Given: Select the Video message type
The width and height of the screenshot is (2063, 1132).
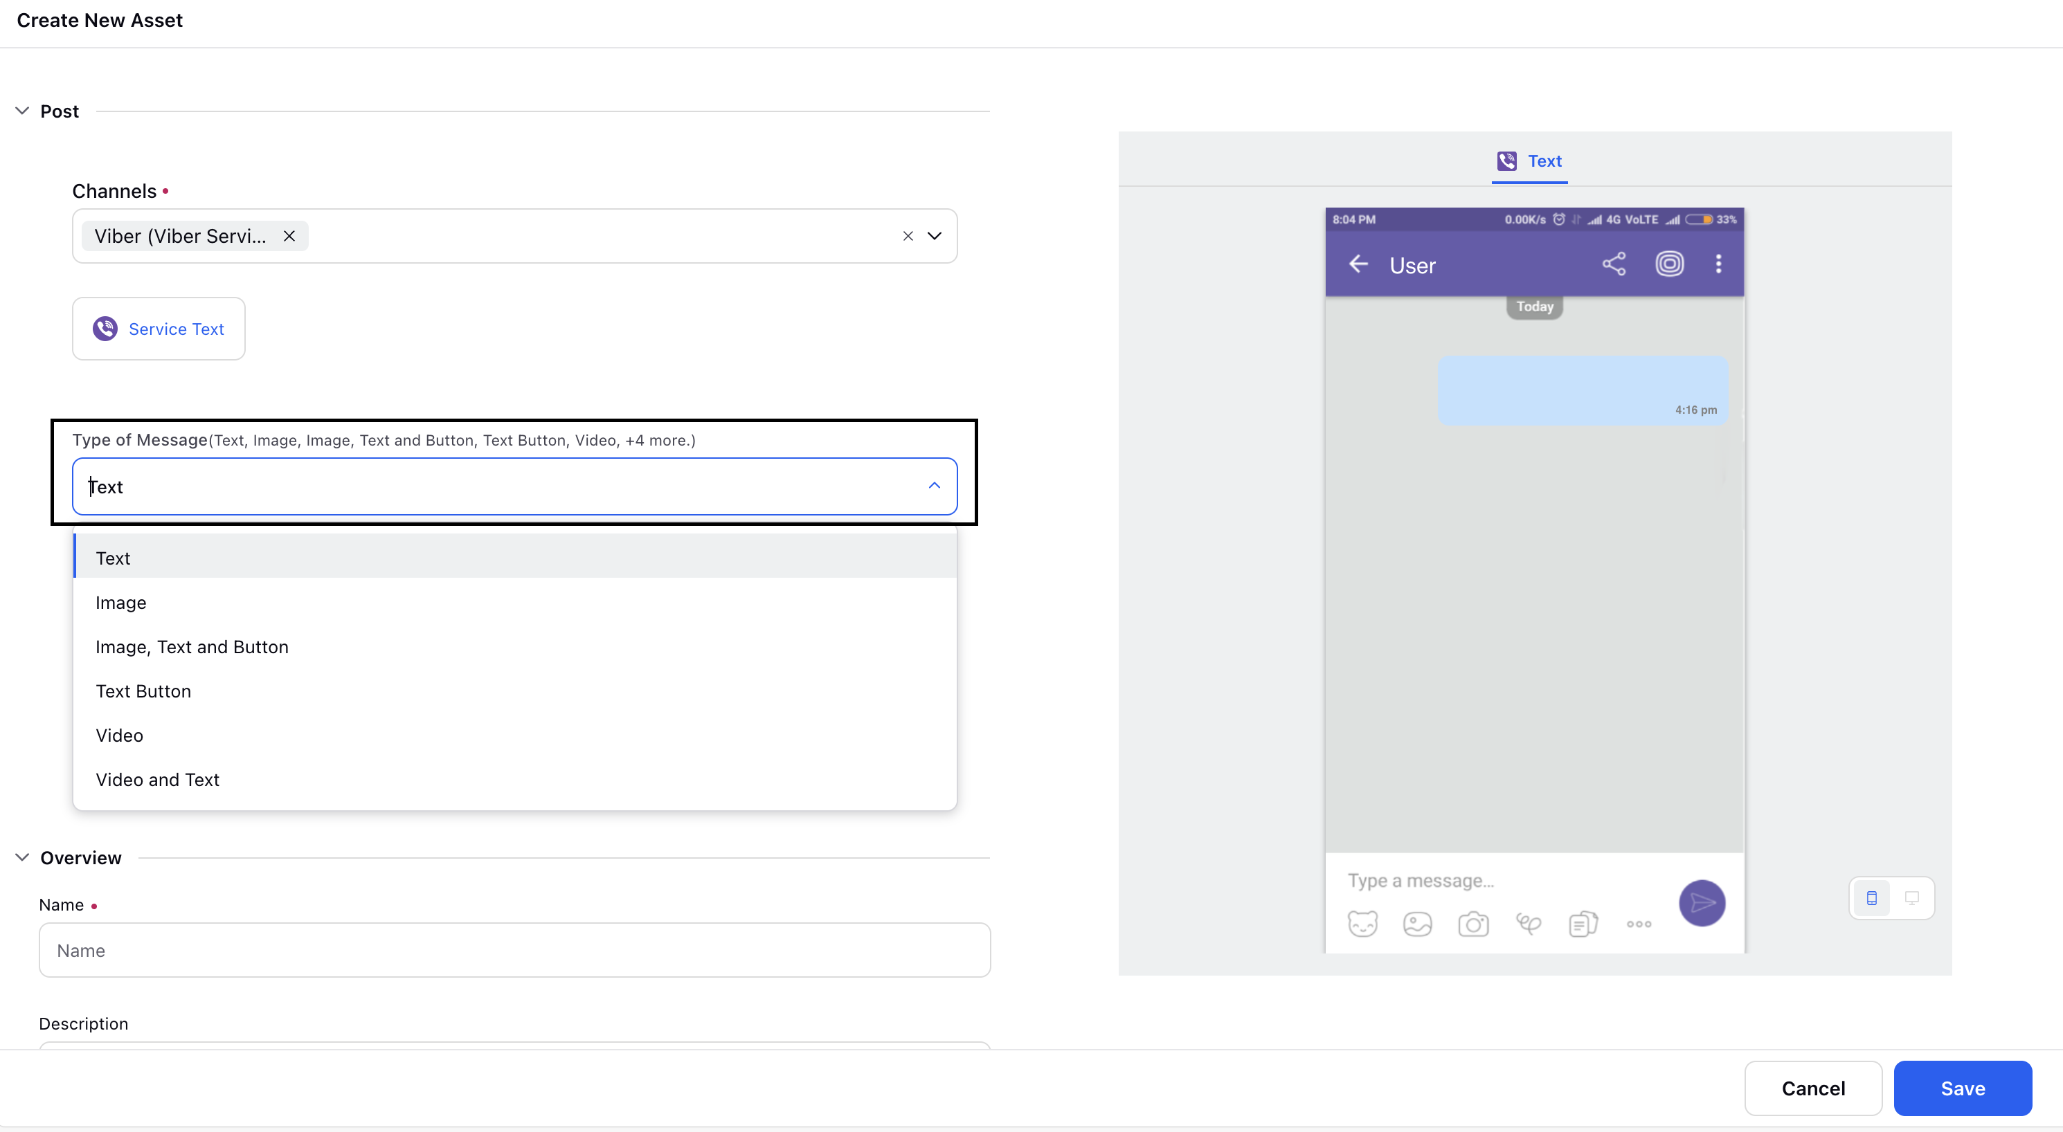Looking at the screenshot, I should coord(515,735).
